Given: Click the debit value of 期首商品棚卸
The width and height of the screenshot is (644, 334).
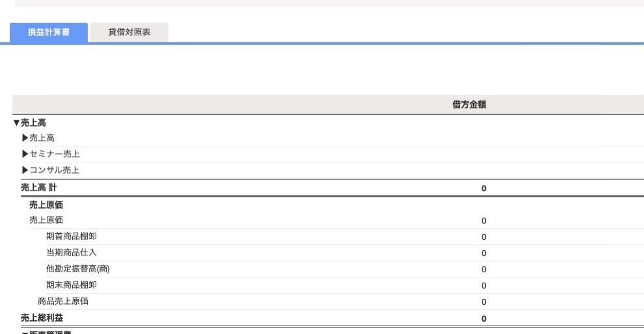Looking at the screenshot, I should click(x=484, y=237).
